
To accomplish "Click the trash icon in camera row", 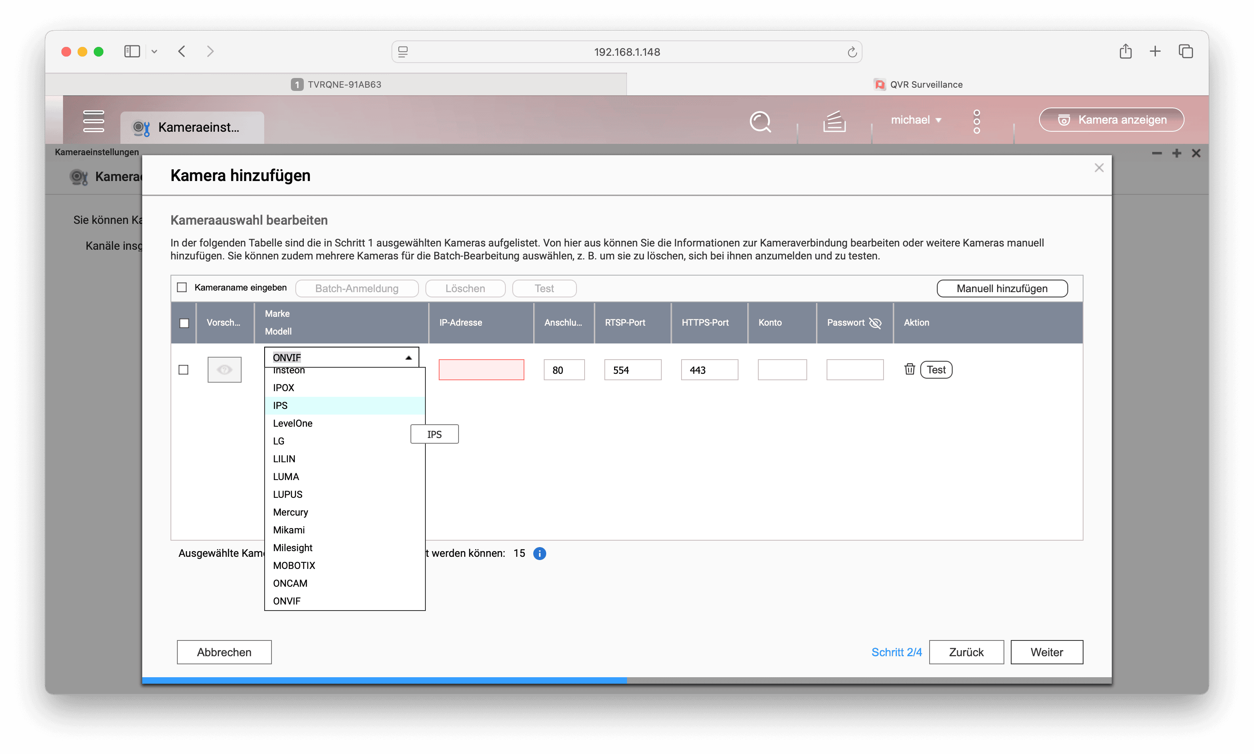I will [x=909, y=369].
